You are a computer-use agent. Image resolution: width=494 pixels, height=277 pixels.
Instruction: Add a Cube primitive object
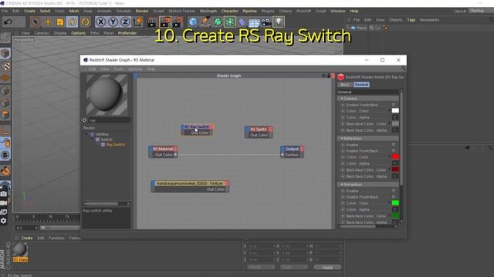pyautogui.click(x=193, y=22)
